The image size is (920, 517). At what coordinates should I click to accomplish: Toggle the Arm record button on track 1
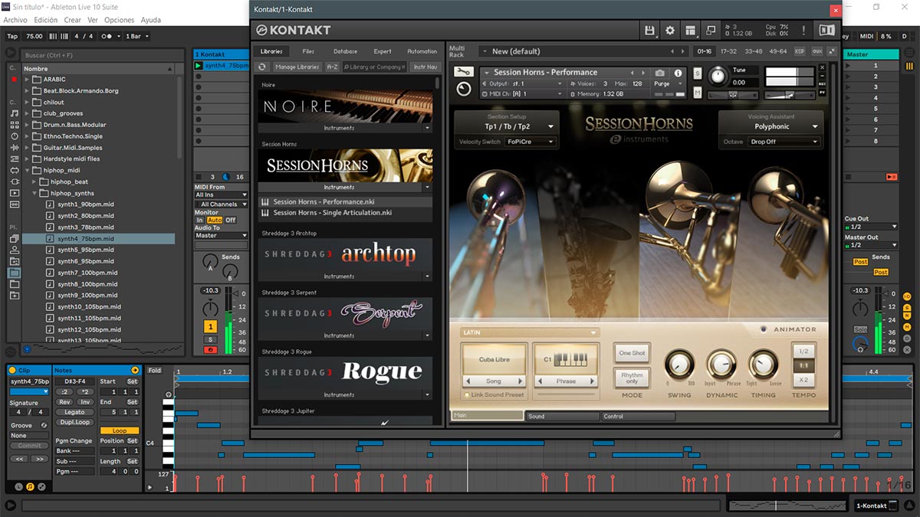click(209, 350)
